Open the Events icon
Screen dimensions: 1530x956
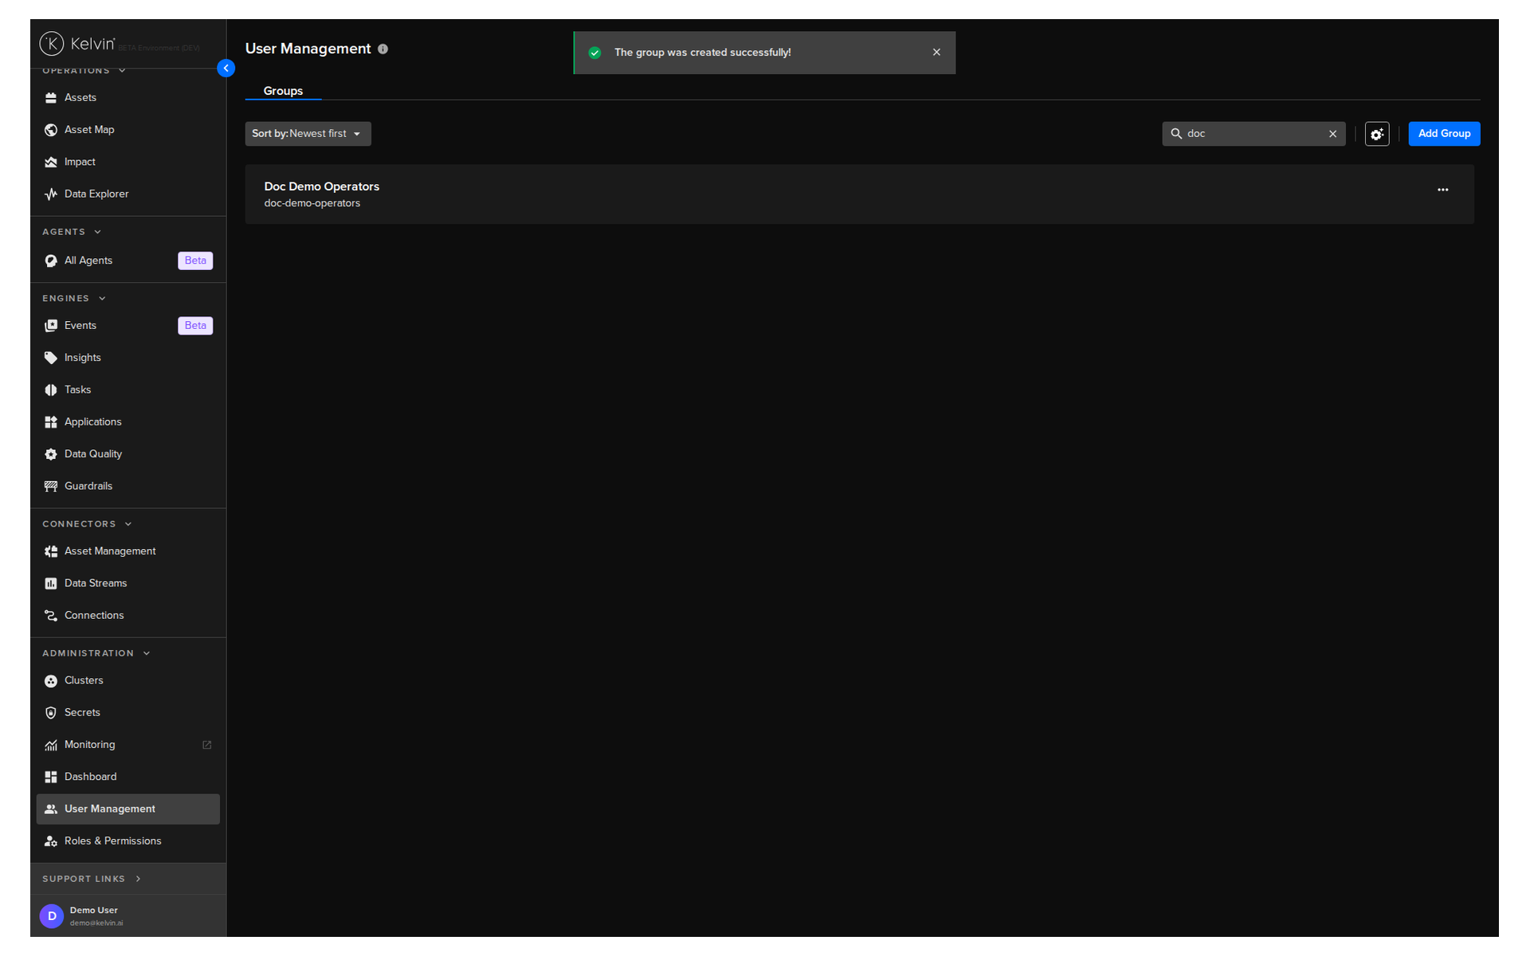[51, 326]
